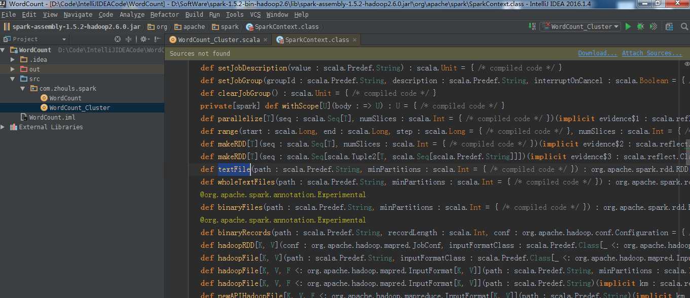Click the binaryRecords method name
Image resolution: width=690 pixels, height=298 pixels.
pos(244,233)
